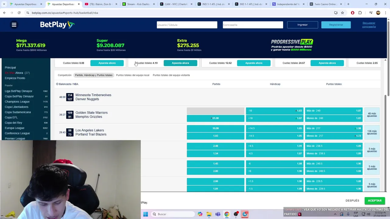Open Copa Libertadores in sidebar
This screenshot has width=390, height=219.
16,107
